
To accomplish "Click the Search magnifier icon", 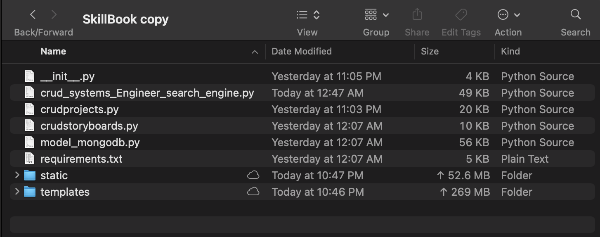I will coord(576,15).
